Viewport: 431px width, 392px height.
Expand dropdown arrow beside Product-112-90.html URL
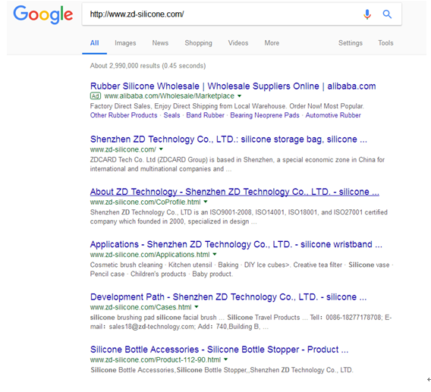[x=225, y=359]
